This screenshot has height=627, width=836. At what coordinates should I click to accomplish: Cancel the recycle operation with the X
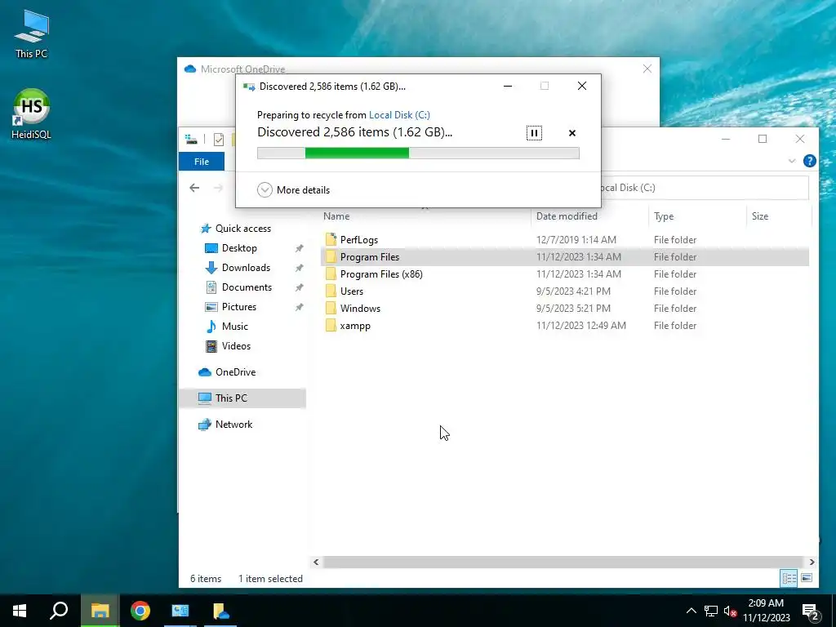572,133
